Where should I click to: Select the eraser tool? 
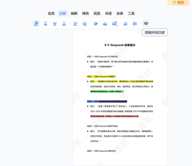click(x=84, y=23)
